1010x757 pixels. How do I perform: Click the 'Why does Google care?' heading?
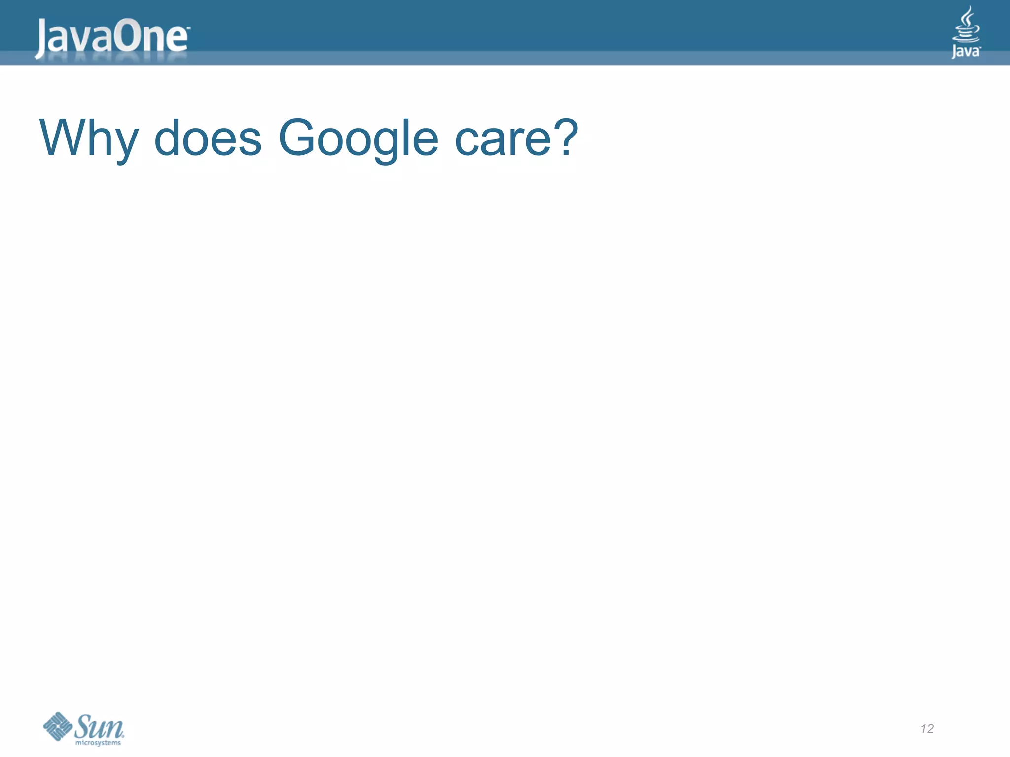pos(308,138)
